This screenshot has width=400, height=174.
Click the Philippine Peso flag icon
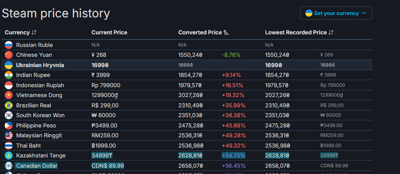[x=9, y=125]
